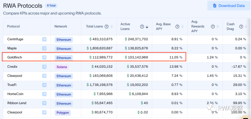Image resolution: width=251 pixels, height=119 pixels.
Task: Select the Polygon network tag
Action: (x=62, y=113)
